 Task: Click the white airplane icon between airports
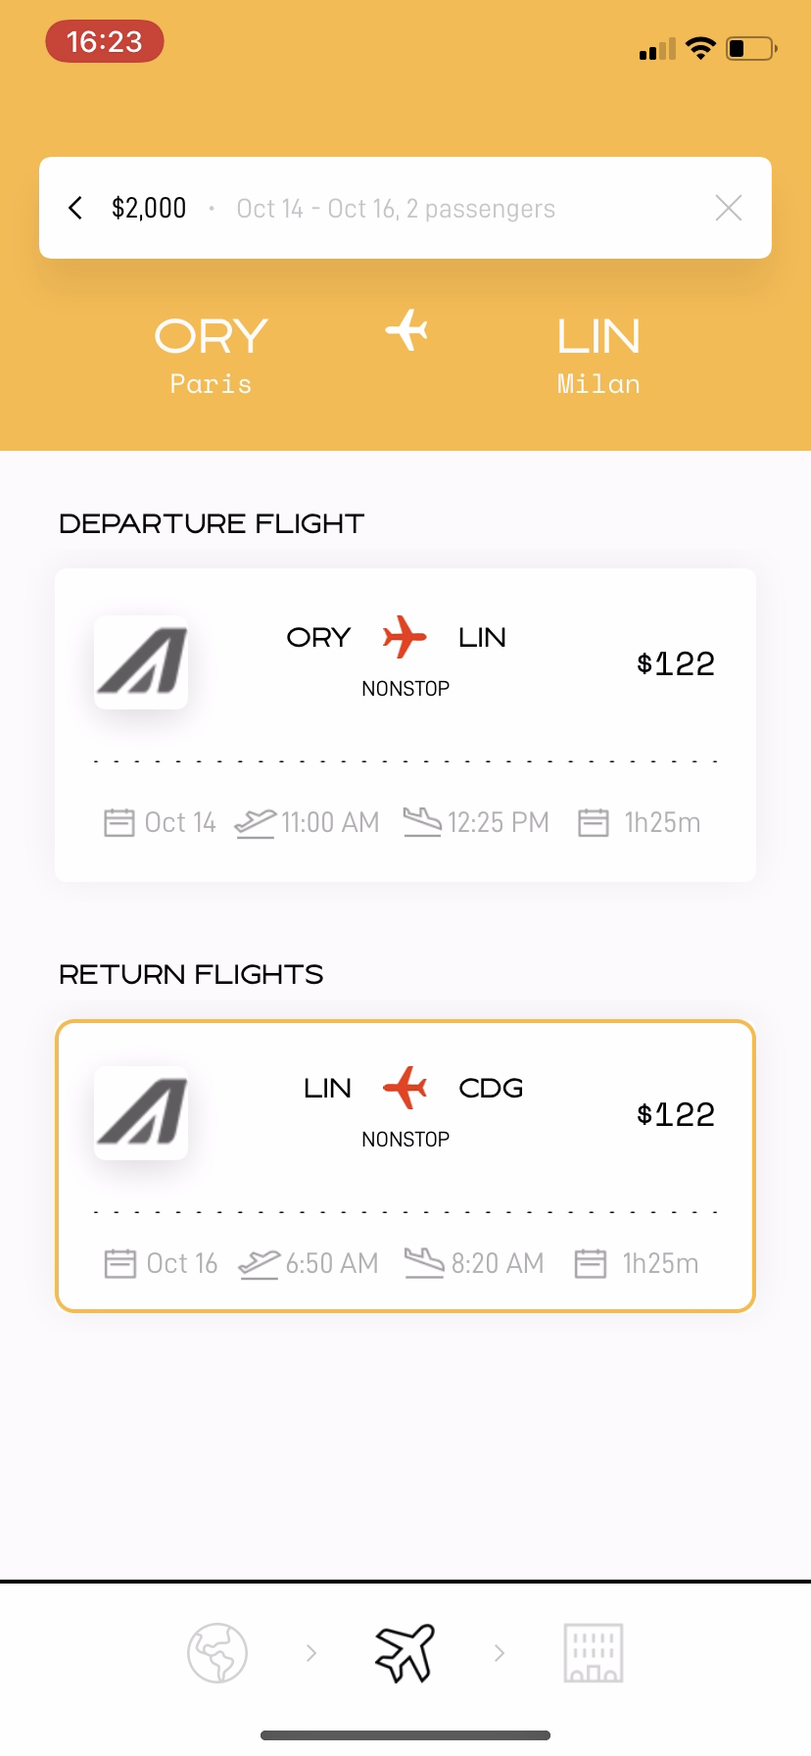pos(406,330)
